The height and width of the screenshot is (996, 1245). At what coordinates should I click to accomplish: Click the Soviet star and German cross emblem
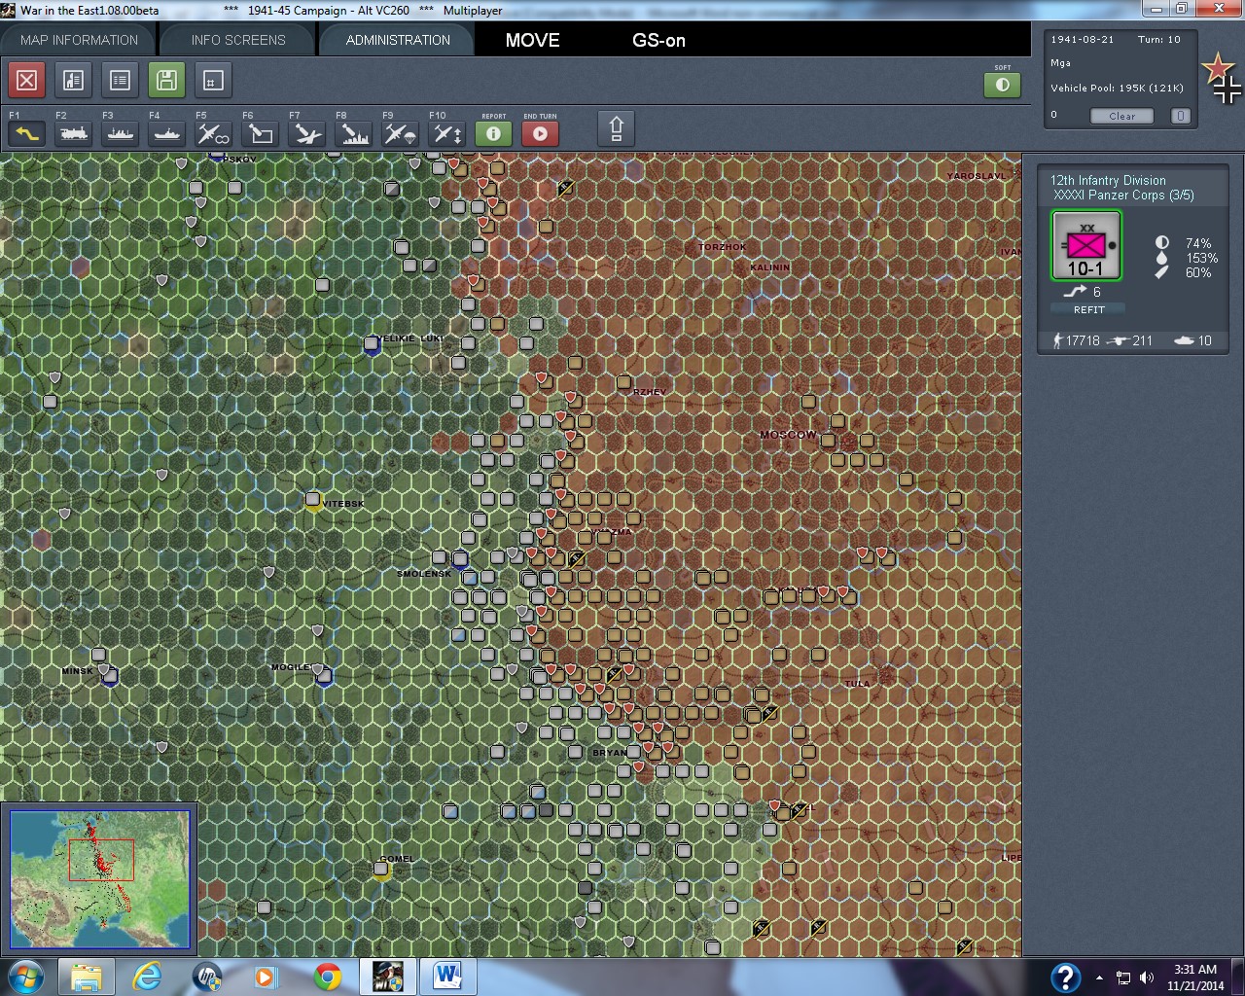(1222, 79)
